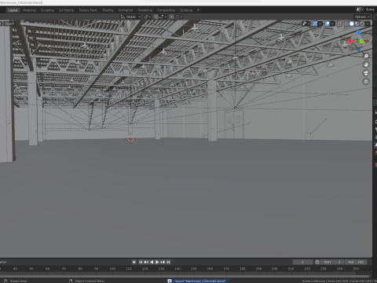Open the snapping options dropdown
This screenshot has height=283, width=377.
tap(163, 17)
